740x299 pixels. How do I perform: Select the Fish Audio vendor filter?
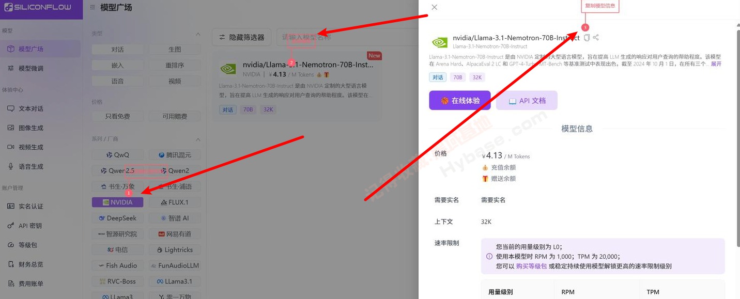[x=117, y=265]
